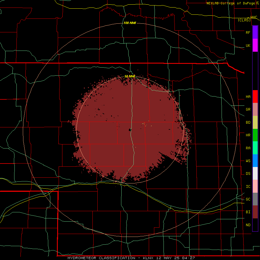Click the NEXLAB-College of DuPage credit text
Viewport: 260px width, 260px height.
coord(231,3)
